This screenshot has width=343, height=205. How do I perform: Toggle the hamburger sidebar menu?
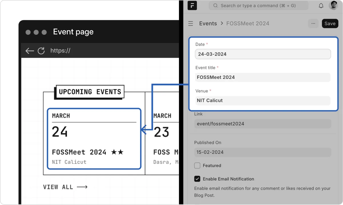pyautogui.click(x=191, y=24)
